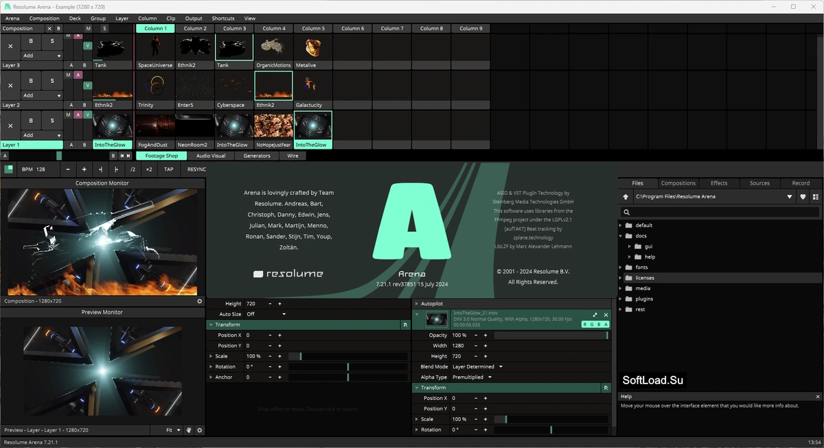Open the Shortcuts menu

click(223, 19)
